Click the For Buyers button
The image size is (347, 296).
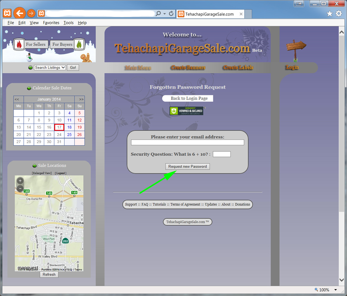point(62,45)
